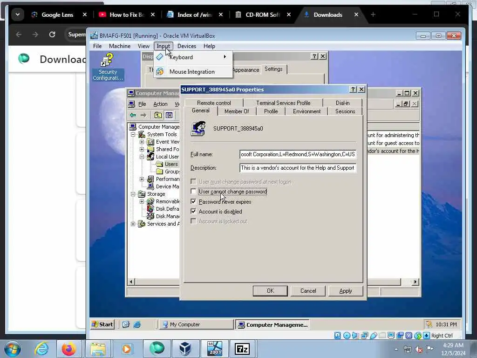
Task: Expand Services and Applications tree node
Action: [133, 224]
